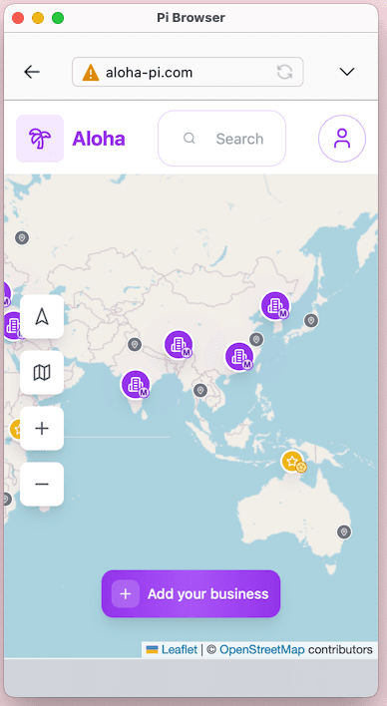Click the green fullscreen window button

pos(58,18)
